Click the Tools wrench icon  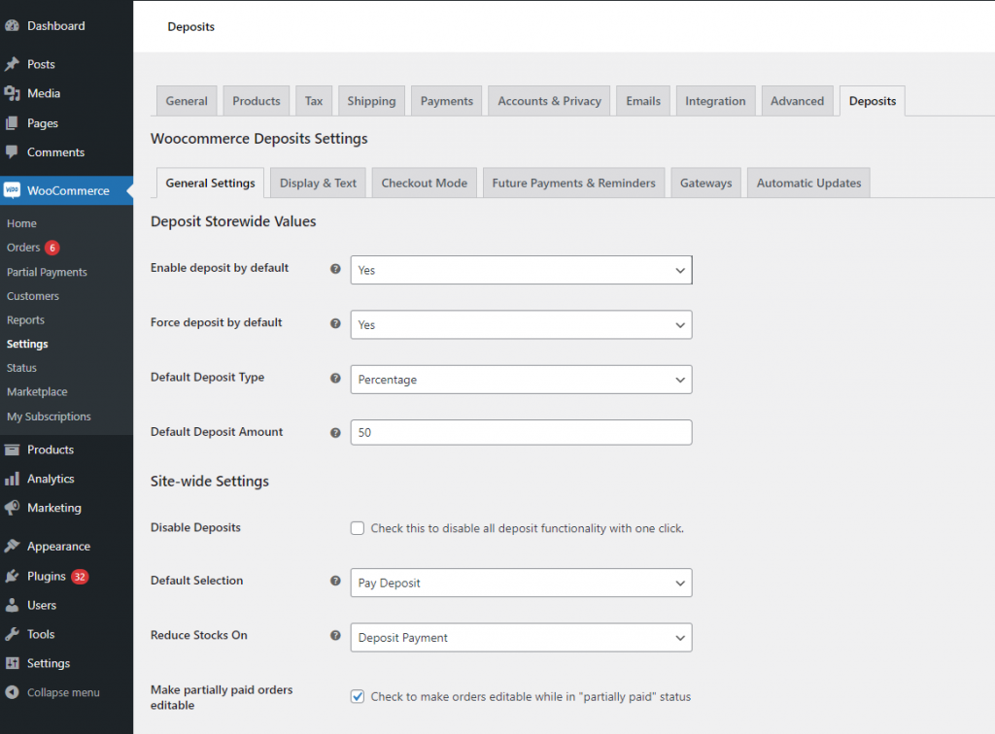(x=12, y=634)
